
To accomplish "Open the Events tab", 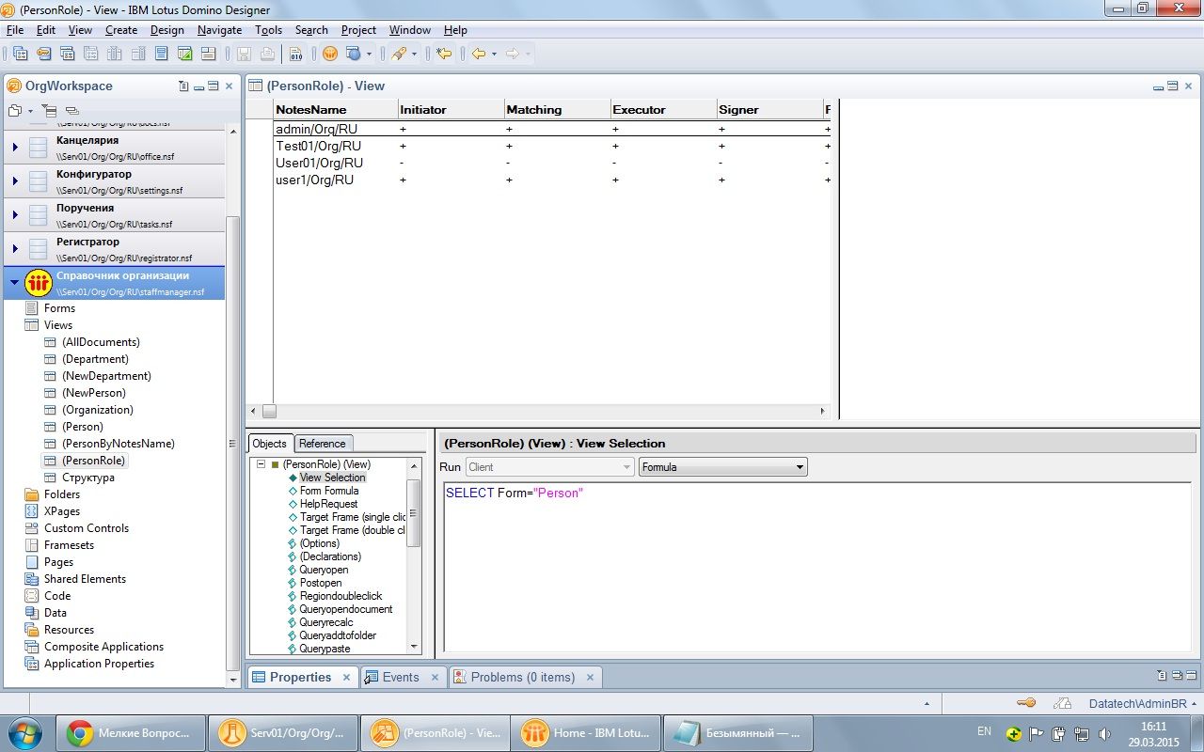I will (x=400, y=677).
